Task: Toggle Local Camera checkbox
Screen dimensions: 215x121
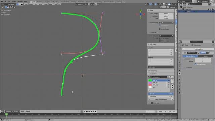Action: pos(160,23)
